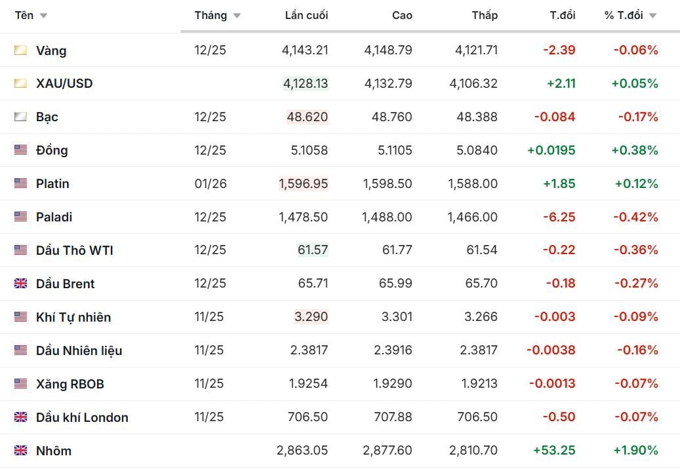The height and width of the screenshot is (469, 680).
Task: Open the Vàng commodity link
Action: pyautogui.click(x=51, y=50)
